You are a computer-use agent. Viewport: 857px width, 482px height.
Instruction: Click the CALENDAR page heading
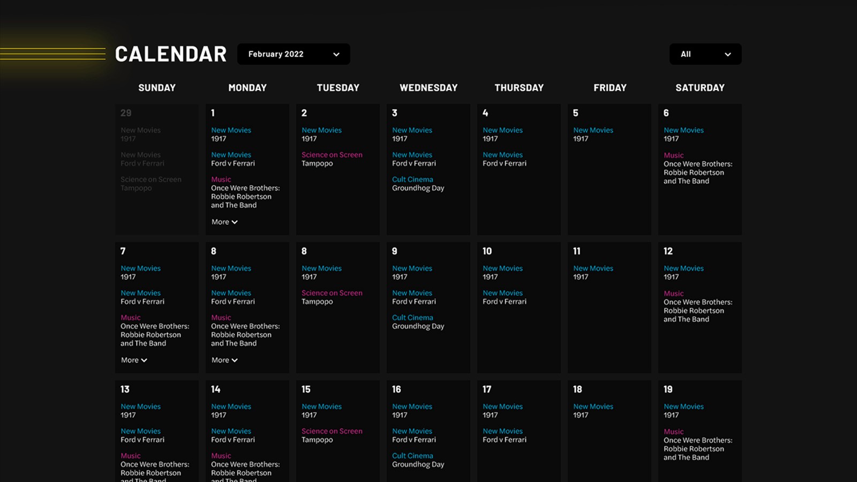coord(171,54)
